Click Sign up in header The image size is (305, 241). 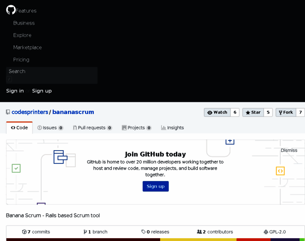(x=42, y=91)
